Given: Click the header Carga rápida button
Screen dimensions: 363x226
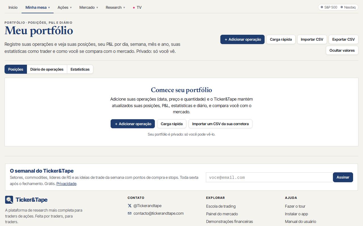Looking at the screenshot, I should (x=281, y=40).
